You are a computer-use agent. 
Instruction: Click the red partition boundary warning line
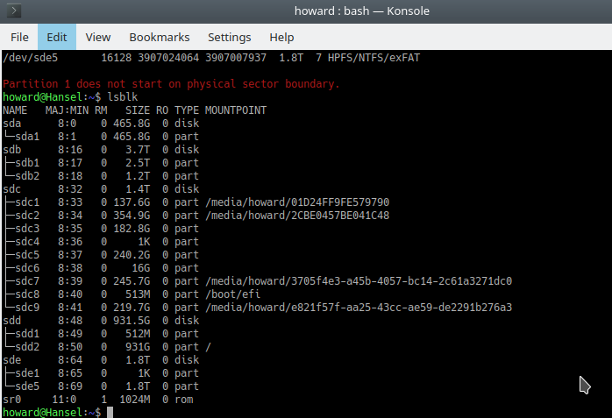point(171,84)
